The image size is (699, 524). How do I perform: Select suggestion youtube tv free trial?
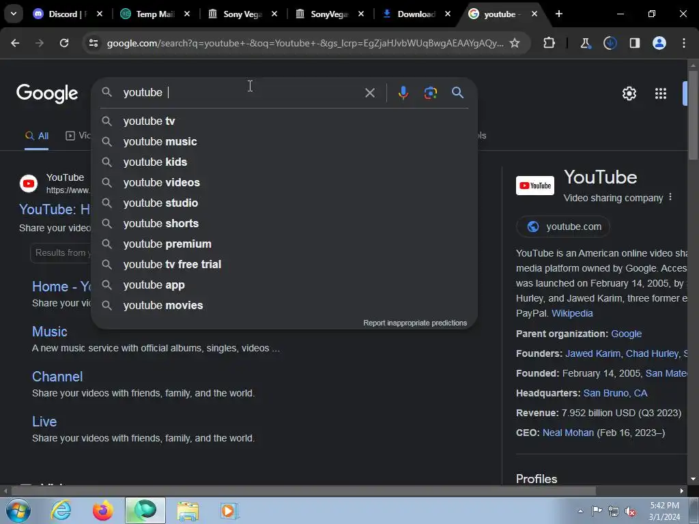[x=285, y=265]
